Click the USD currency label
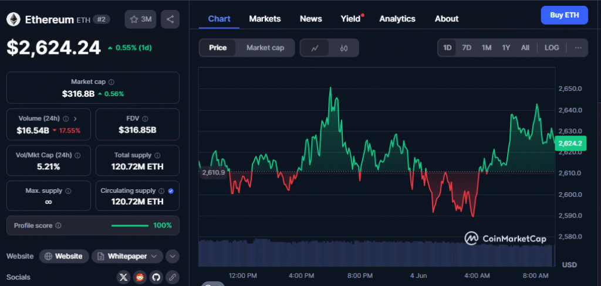 coord(569,264)
